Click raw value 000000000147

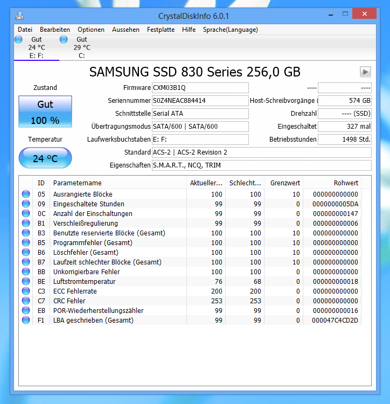pos(336,214)
